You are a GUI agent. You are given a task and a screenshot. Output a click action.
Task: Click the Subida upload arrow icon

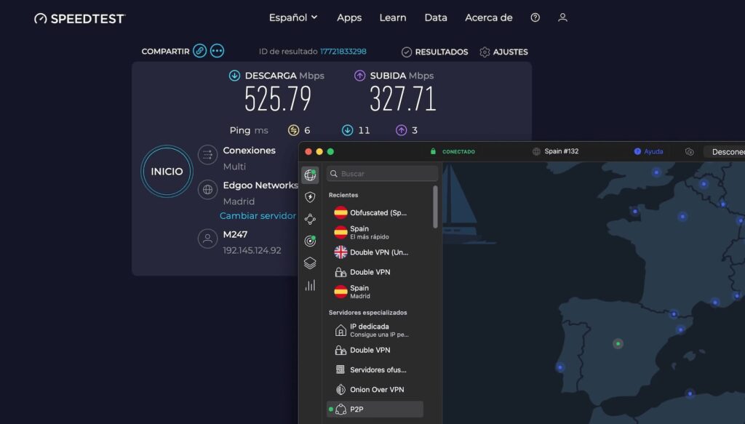coord(359,76)
